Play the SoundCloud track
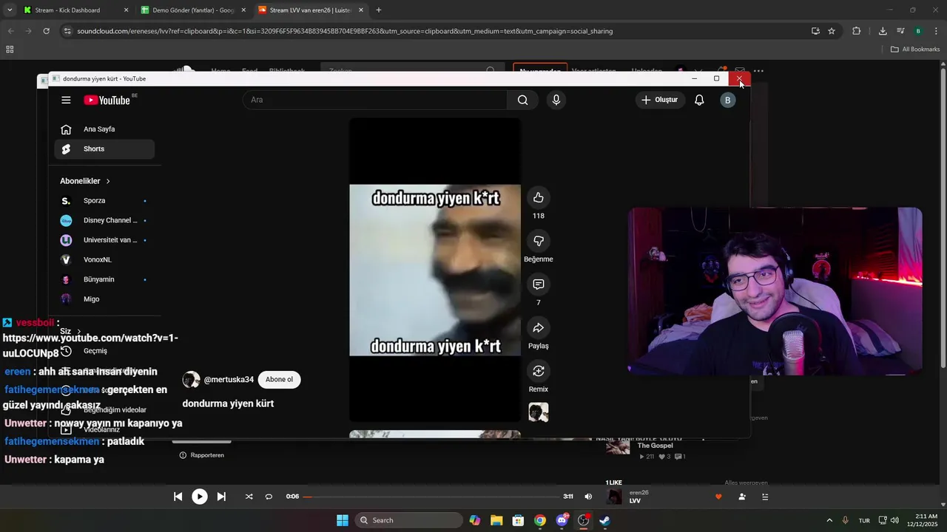 click(200, 497)
